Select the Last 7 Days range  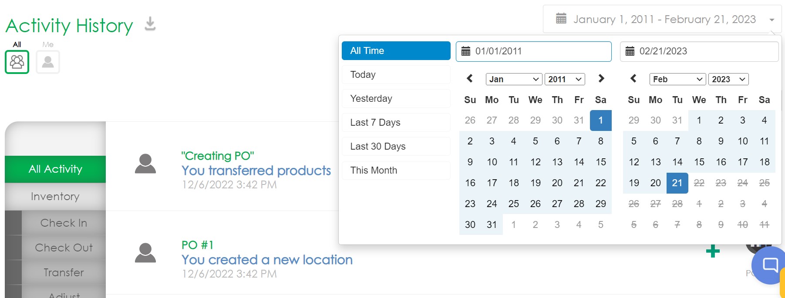396,123
